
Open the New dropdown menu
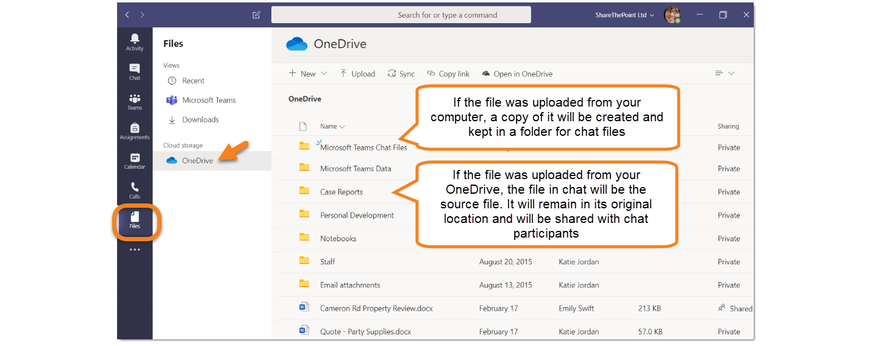(x=308, y=74)
